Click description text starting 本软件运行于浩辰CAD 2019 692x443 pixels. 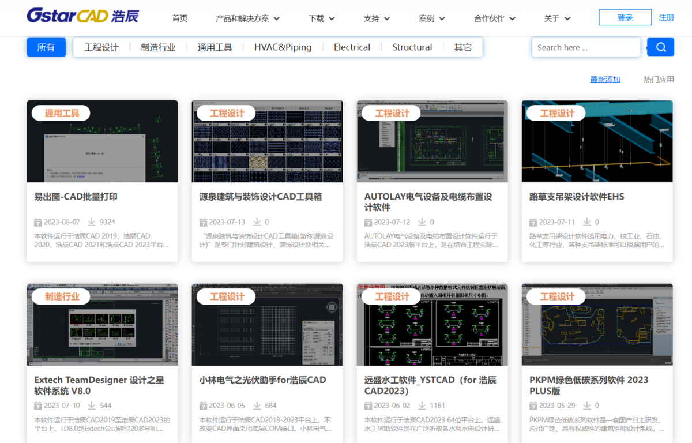[x=101, y=241]
